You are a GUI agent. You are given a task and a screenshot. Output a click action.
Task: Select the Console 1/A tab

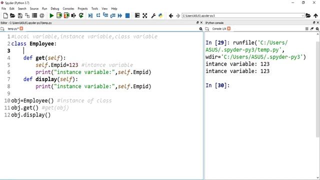tap(219, 29)
